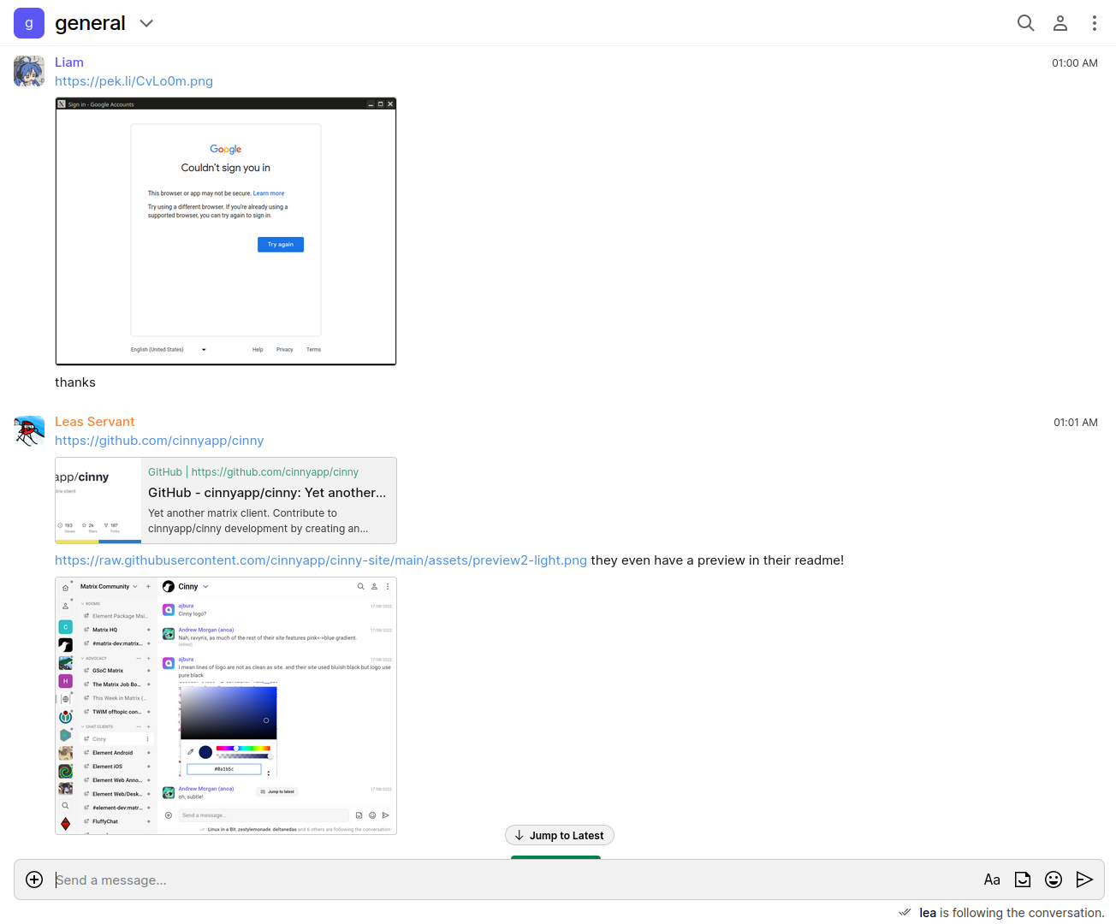Viewport: 1116px width, 924px height.
Task: Click the username Leas Servant
Action: coord(95,422)
